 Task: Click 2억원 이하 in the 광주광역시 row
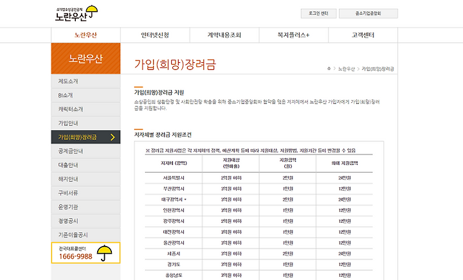click(x=231, y=221)
